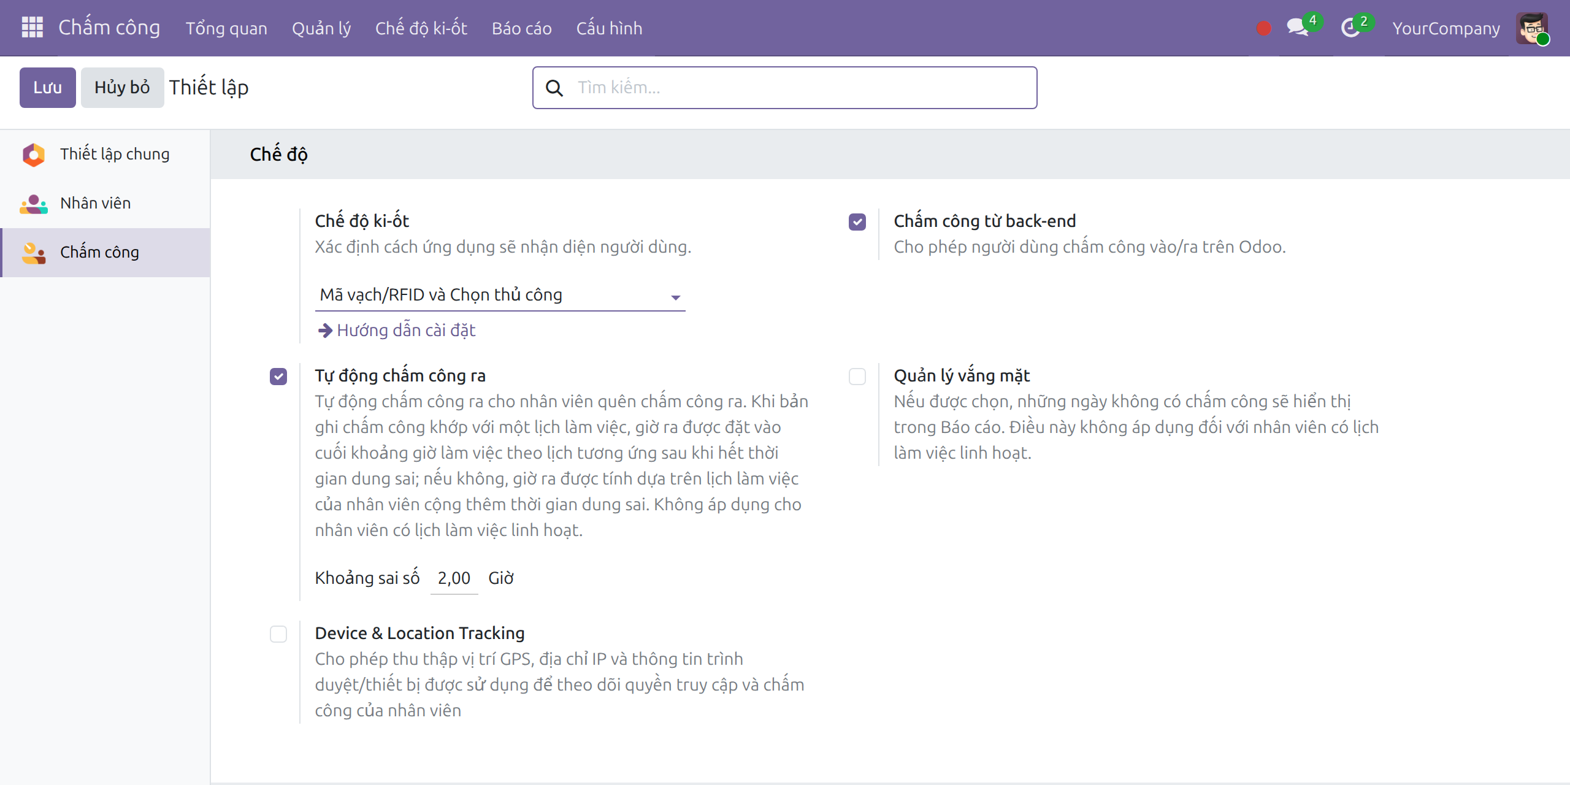Open the activities clock icon

[x=1350, y=28]
